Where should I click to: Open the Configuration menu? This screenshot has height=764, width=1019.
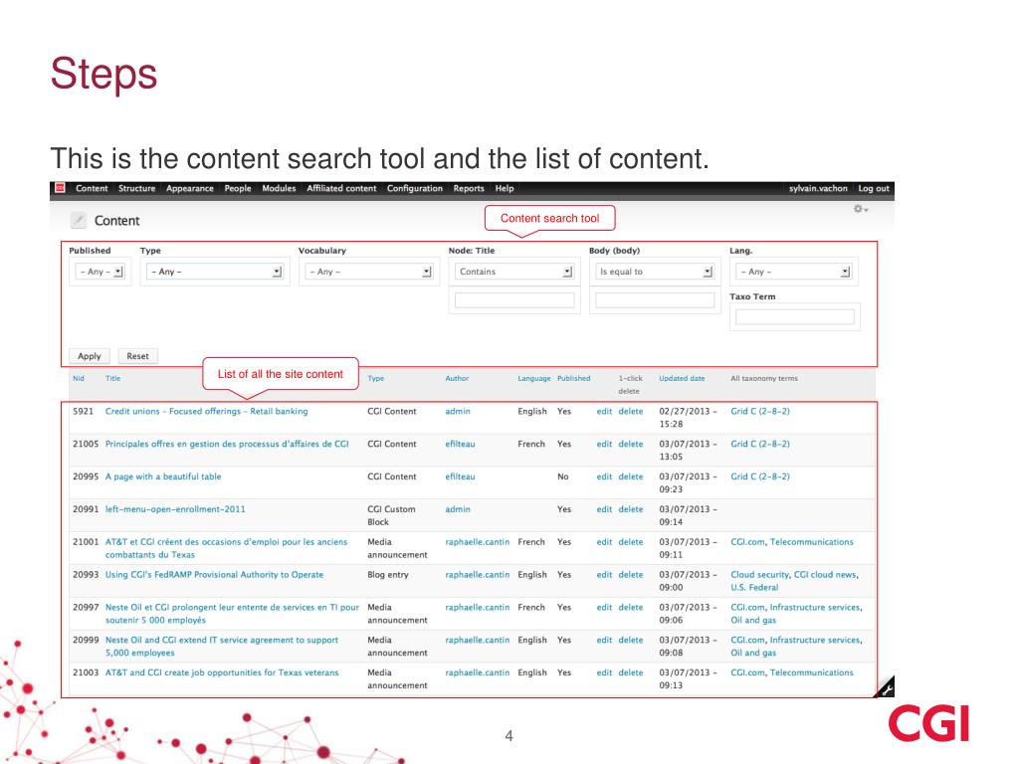pyautogui.click(x=415, y=188)
